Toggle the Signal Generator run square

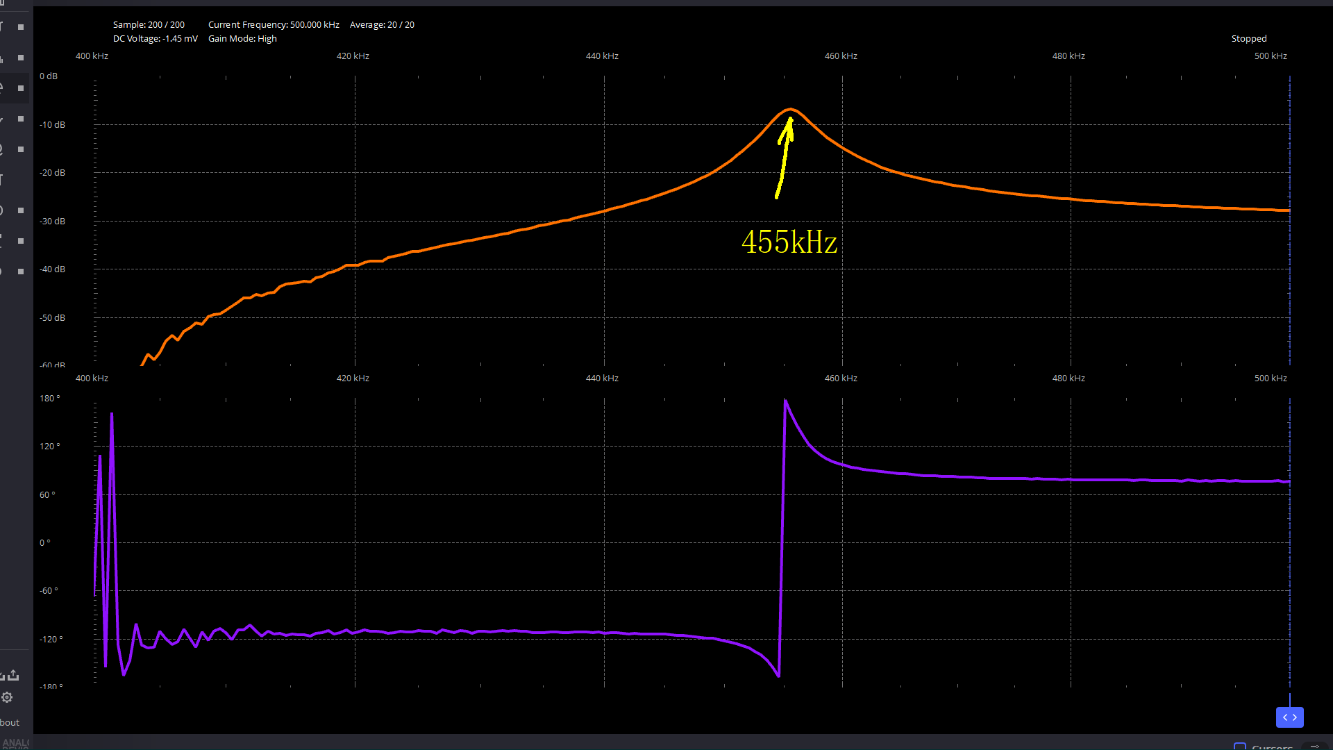pyautogui.click(x=21, y=119)
